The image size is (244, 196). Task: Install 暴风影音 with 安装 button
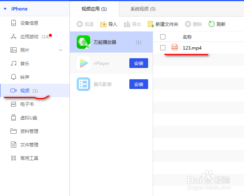[139, 84]
